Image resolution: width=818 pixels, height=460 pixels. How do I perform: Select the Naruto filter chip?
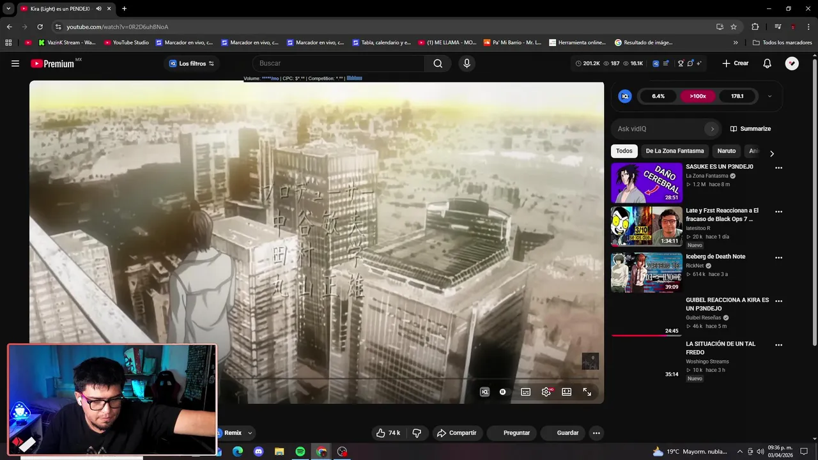click(727, 151)
